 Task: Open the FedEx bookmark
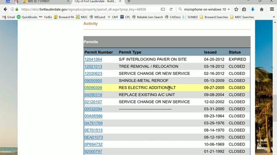tap(45, 17)
